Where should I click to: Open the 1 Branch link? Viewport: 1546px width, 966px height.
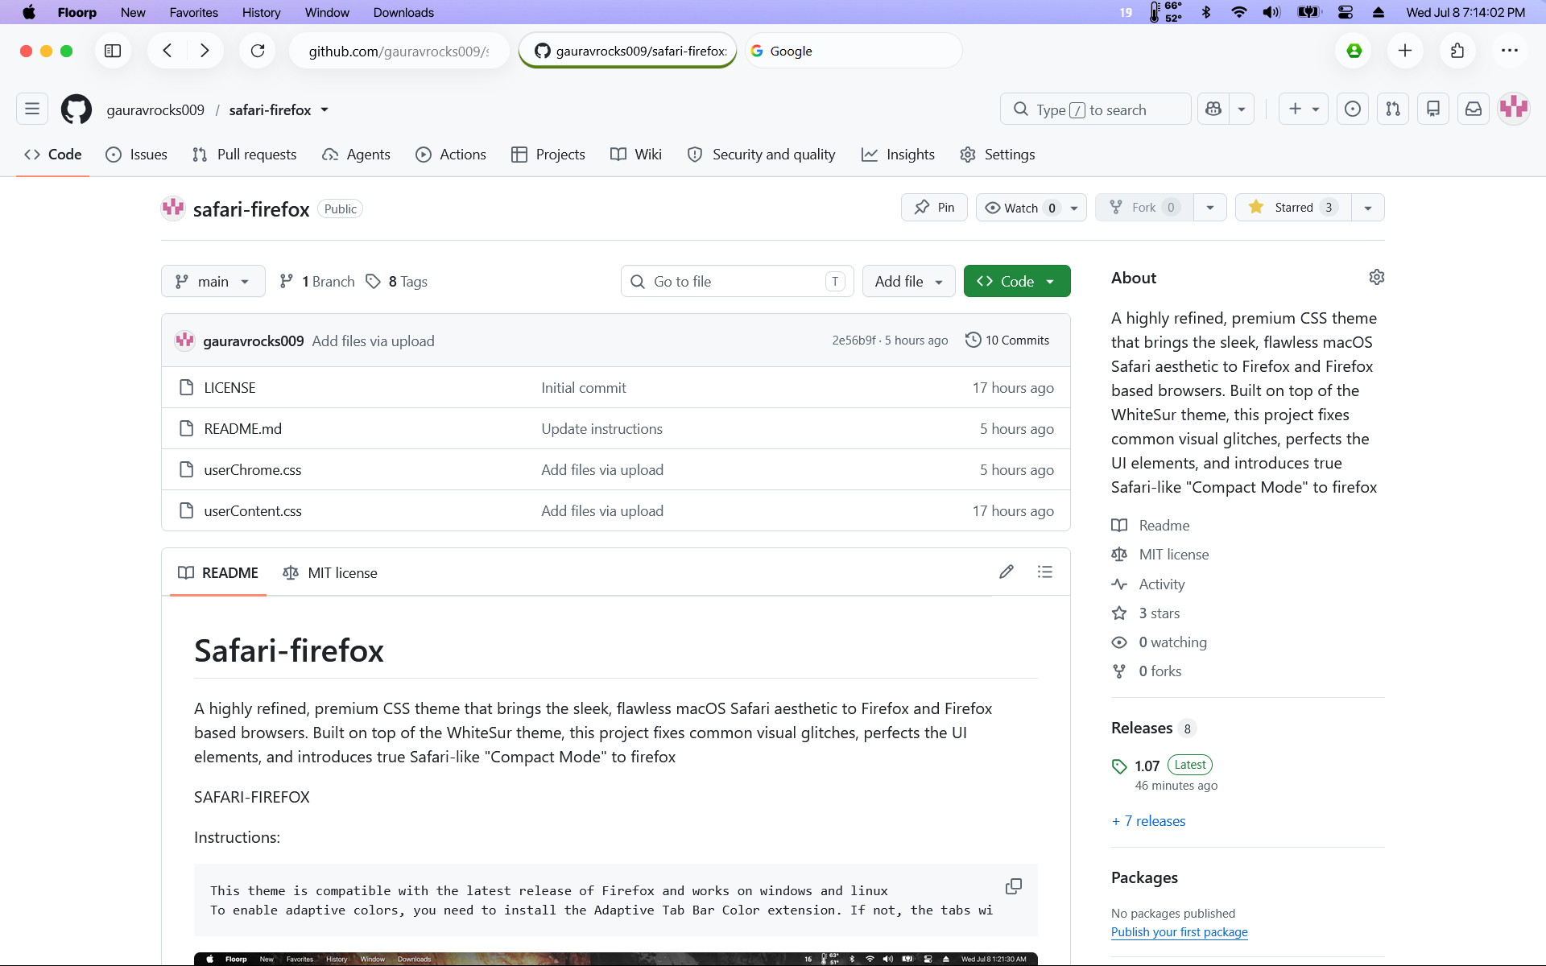317,281
